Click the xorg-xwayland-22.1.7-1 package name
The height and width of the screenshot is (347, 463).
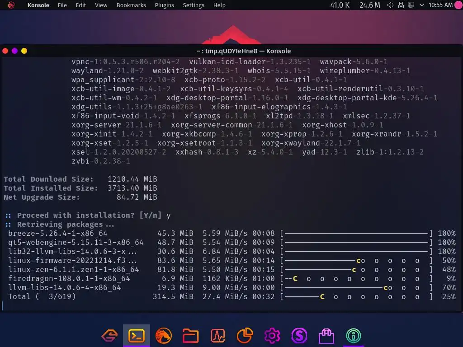click(311, 143)
